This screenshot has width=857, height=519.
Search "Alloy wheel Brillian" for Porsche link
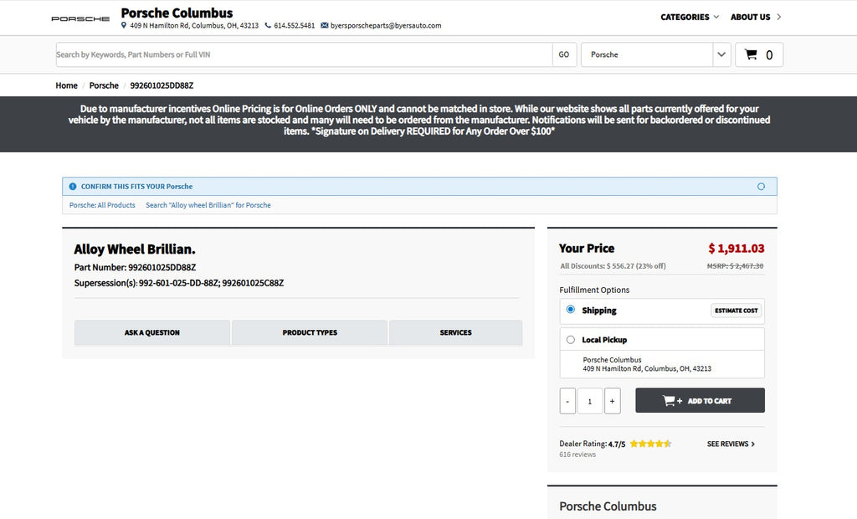pos(208,205)
